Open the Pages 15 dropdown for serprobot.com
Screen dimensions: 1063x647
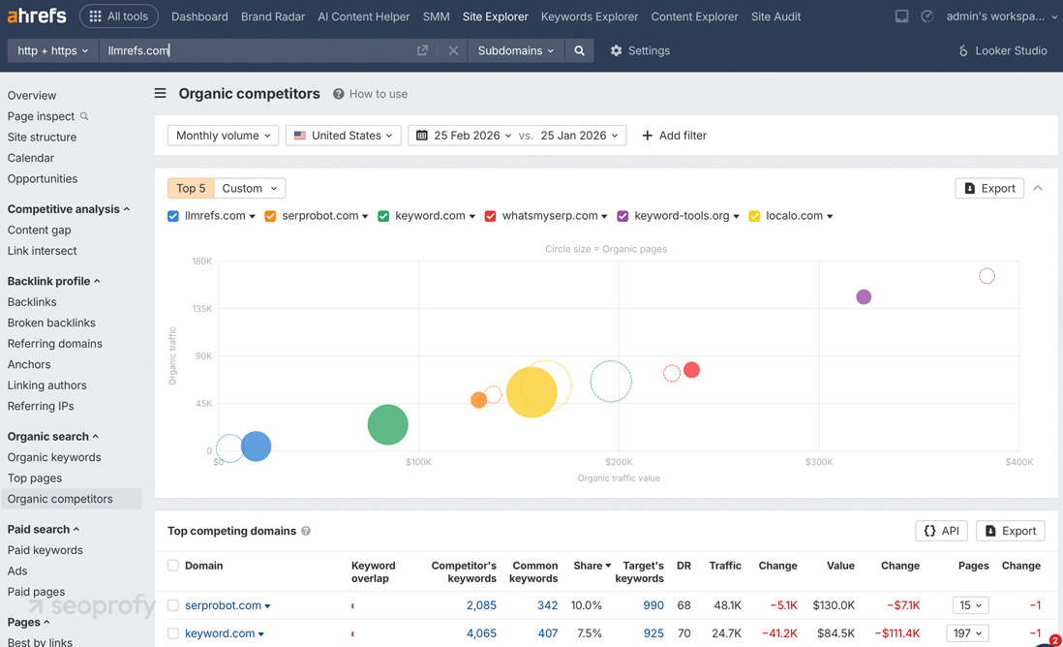tap(970, 605)
